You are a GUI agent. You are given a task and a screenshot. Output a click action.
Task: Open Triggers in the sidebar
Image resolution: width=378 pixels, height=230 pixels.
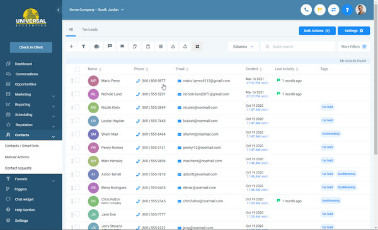click(x=21, y=189)
